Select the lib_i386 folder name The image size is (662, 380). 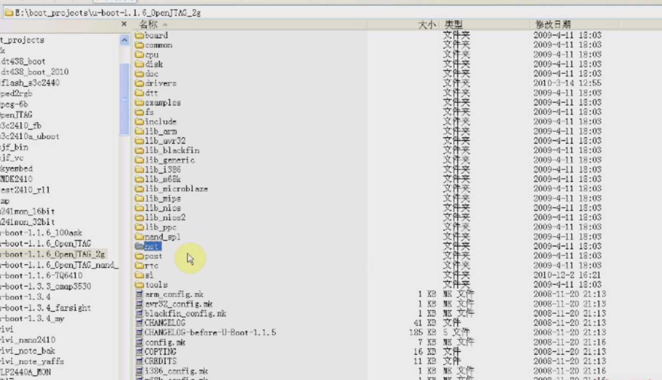163,169
